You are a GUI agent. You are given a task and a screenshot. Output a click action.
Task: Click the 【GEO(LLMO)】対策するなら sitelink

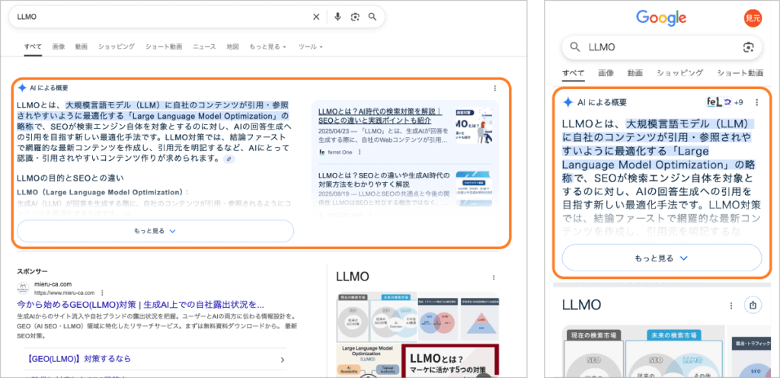79,359
